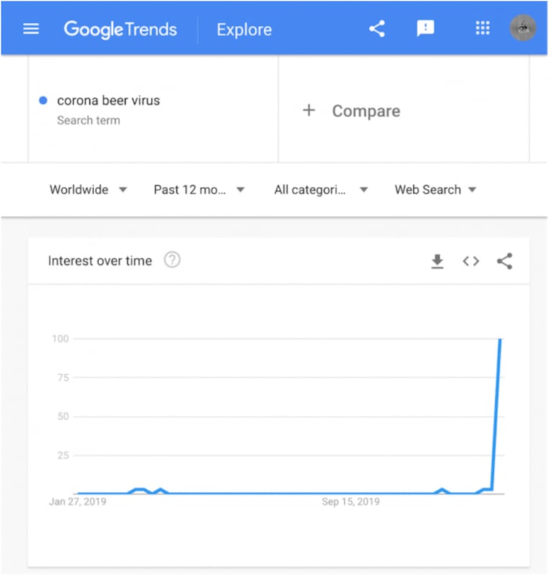Show help for Interest over time
Viewport: 552px width, 576px height.
pos(172,261)
